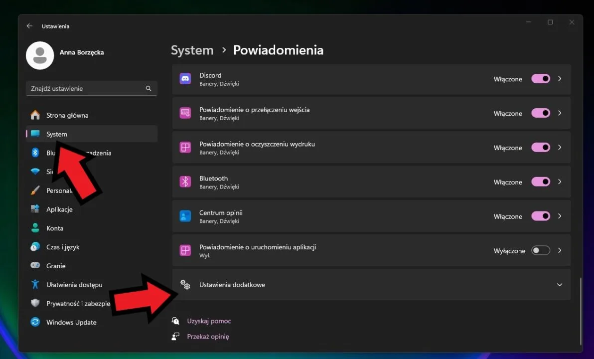The height and width of the screenshot is (359, 594).
Task: Click the Przekaż opinię feedback icon
Action: click(x=175, y=336)
